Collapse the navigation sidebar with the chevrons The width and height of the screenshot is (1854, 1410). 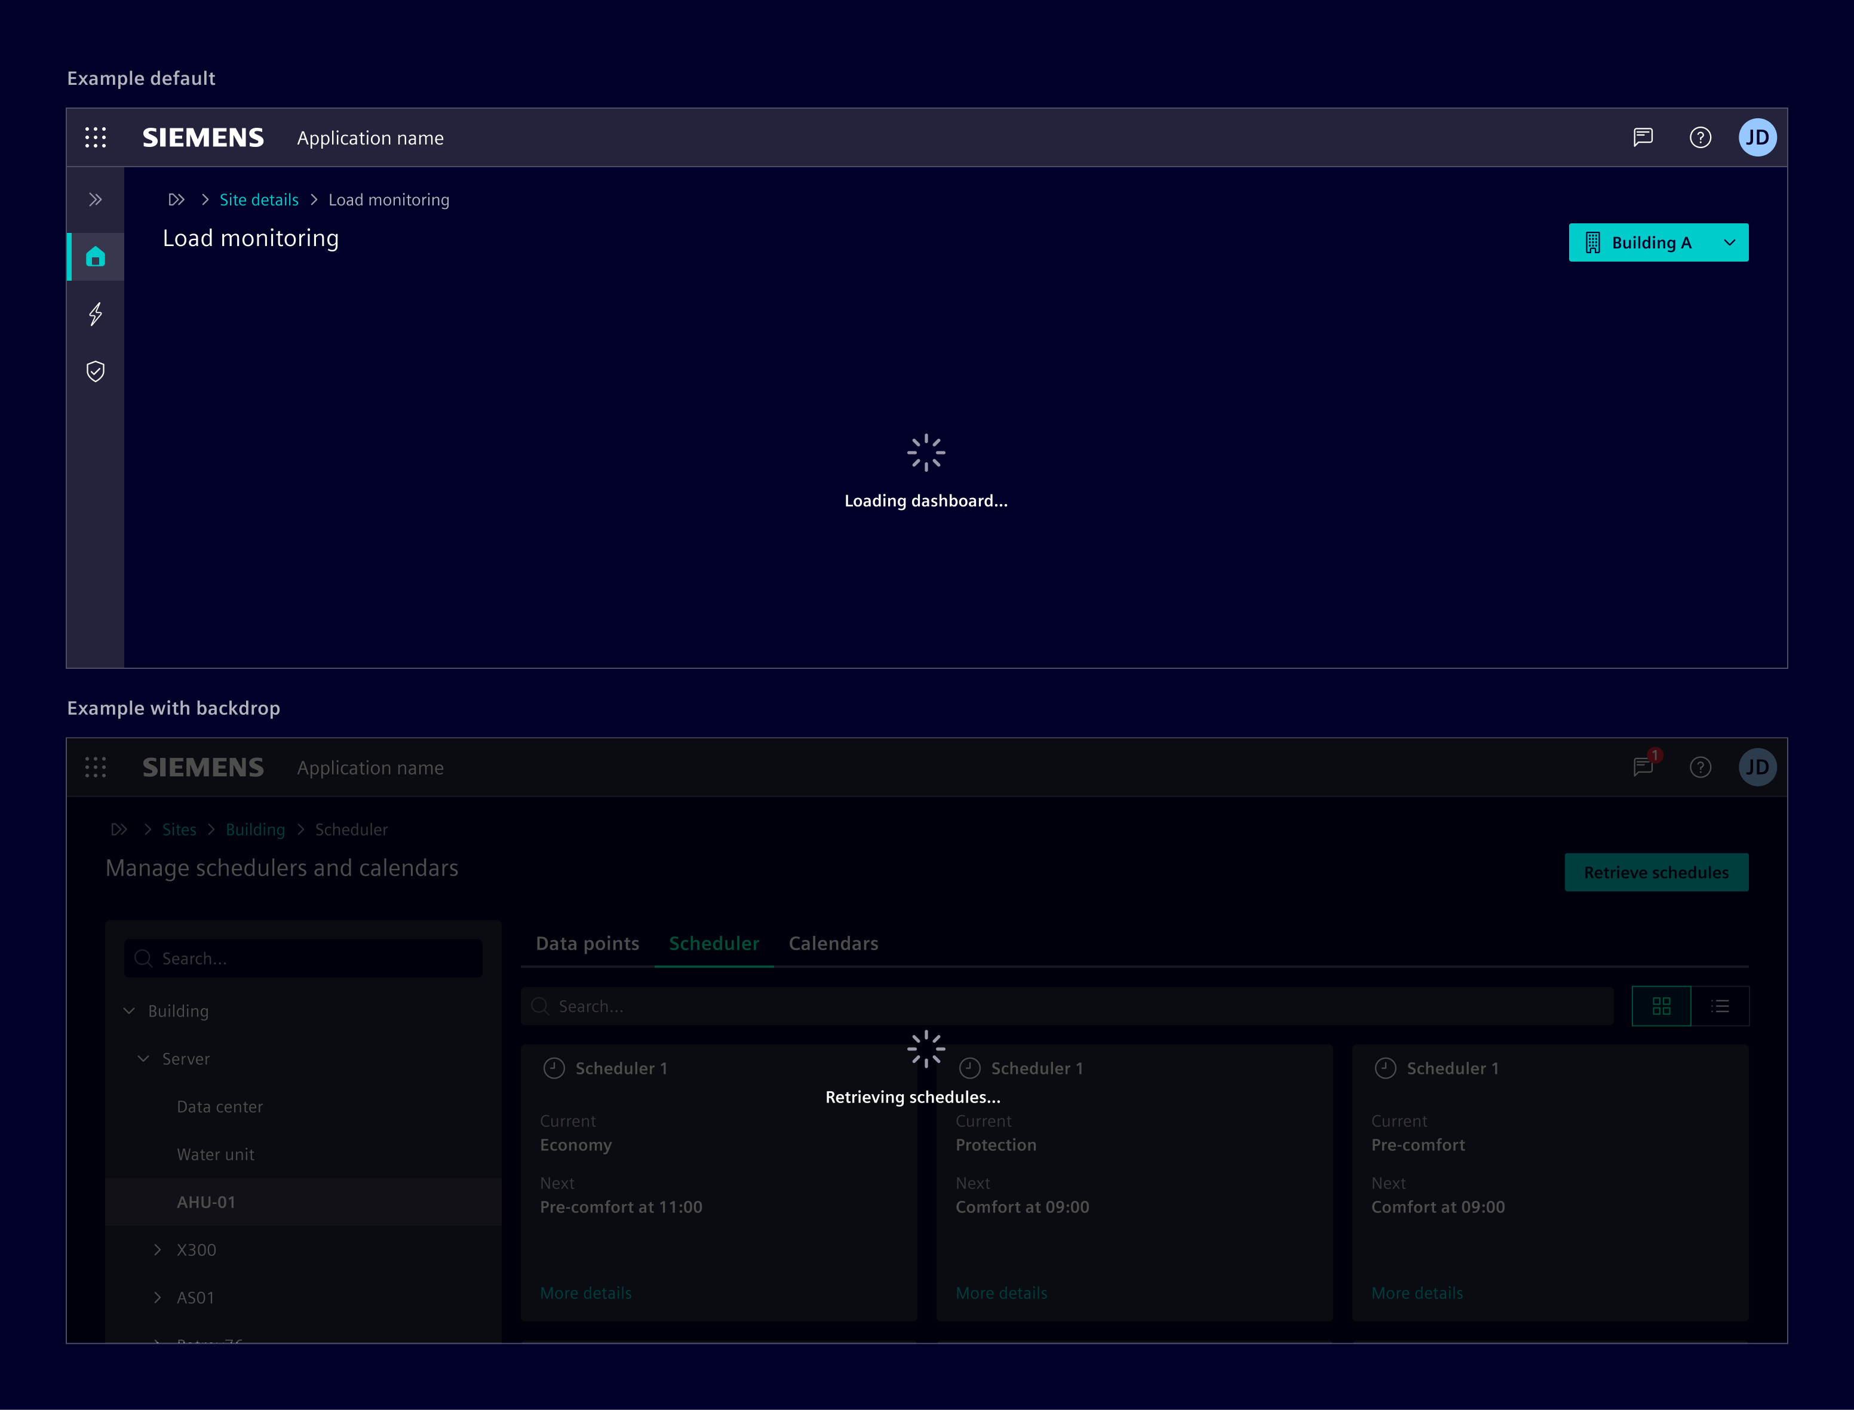pos(95,199)
